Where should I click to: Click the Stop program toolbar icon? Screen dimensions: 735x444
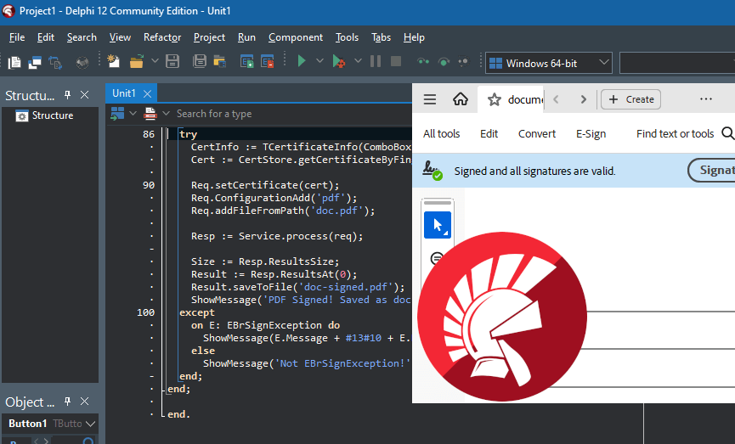click(x=396, y=61)
